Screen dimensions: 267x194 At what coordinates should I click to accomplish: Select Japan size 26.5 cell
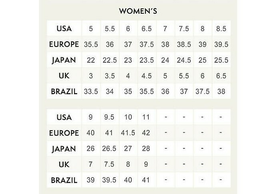click(x=109, y=149)
